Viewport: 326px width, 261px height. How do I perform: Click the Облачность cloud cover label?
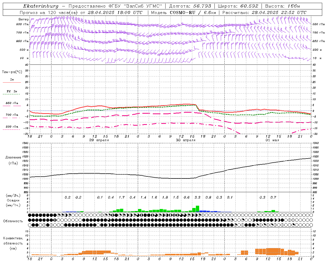tap(13, 221)
